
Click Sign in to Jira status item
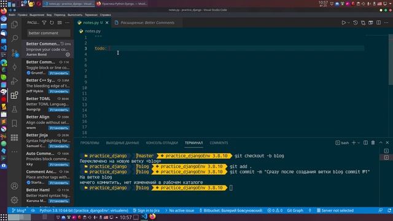146,211
